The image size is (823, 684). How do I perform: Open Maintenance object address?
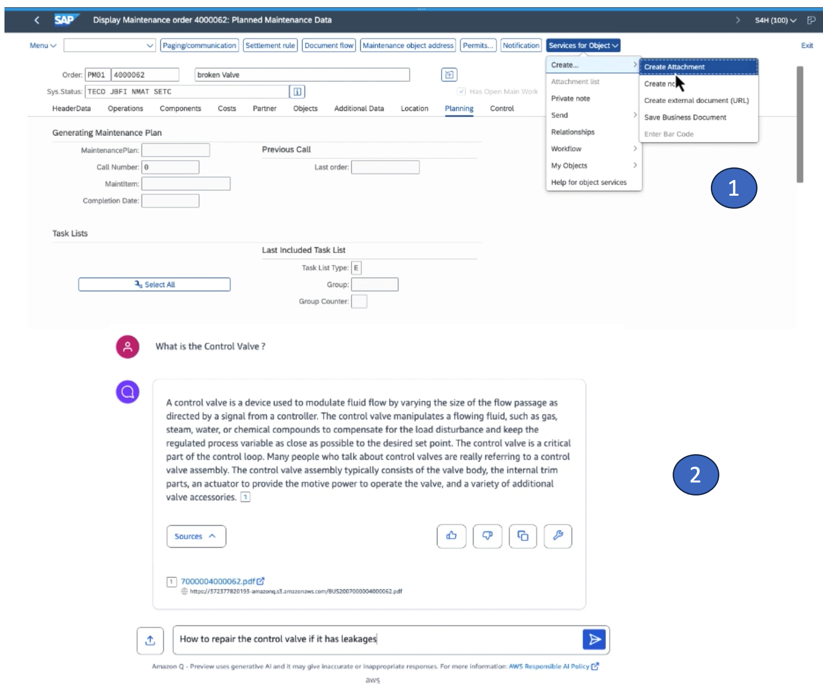pos(408,45)
